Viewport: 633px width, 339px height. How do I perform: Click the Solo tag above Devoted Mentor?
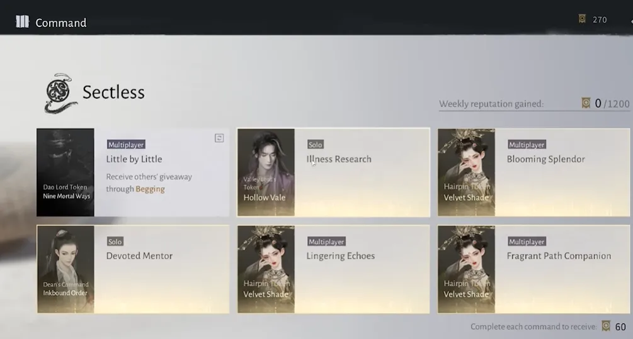(115, 242)
